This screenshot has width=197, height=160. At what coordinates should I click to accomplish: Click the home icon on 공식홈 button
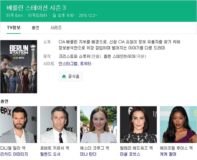pyautogui.click(x=64, y=76)
